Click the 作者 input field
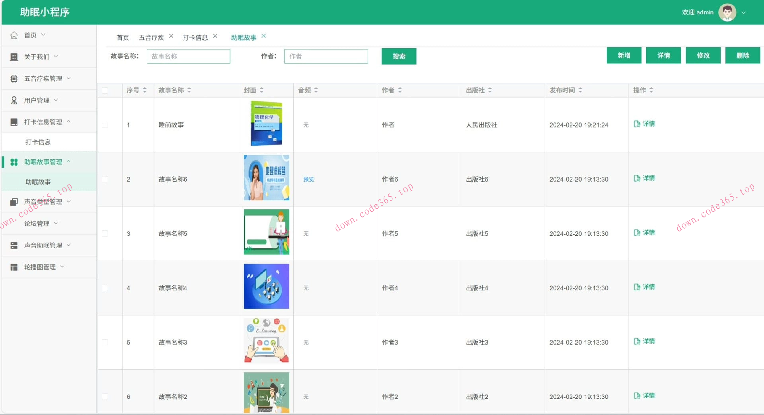This screenshot has height=415, width=764. pyautogui.click(x=326, y=56)
